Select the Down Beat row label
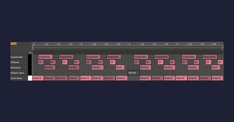The height and width of the screenshot is (122, 234). tap(16, 78)
